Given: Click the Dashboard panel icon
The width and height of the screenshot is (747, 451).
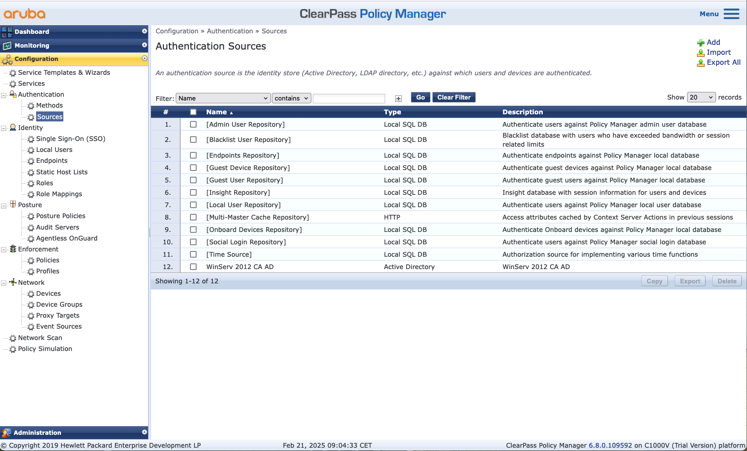Looking at the screenshot, I should 7,32.
